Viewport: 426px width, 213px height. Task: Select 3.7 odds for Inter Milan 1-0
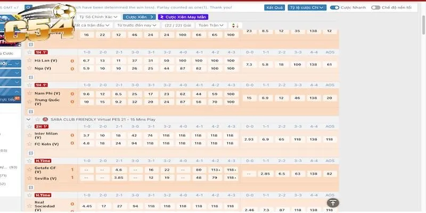point(86,136)
